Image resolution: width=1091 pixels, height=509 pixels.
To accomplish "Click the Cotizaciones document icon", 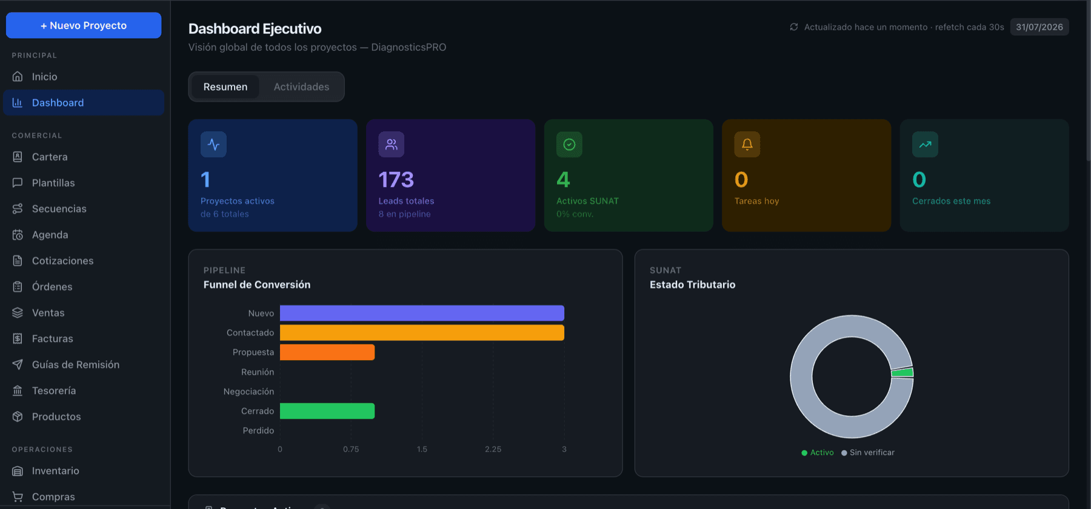I will coord(18,261).
